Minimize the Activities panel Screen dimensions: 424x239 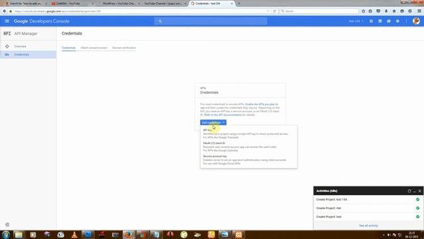[x=415, y=191]
